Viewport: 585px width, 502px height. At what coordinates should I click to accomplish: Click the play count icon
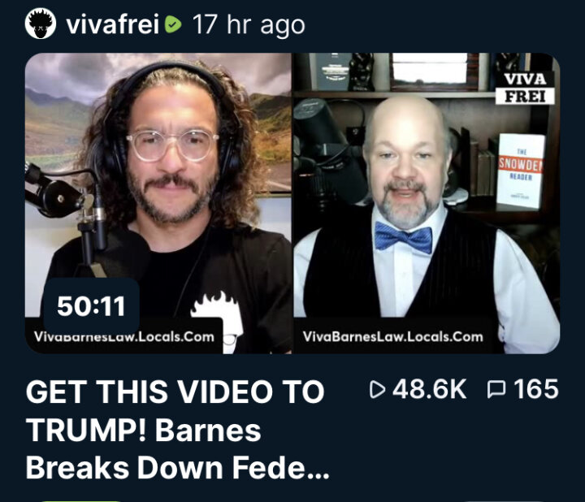pyautogui.click(x=377, y=389)
